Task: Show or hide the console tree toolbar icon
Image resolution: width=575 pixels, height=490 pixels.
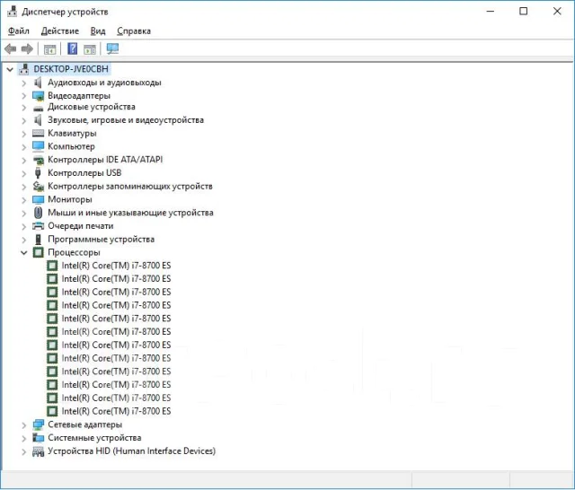Action: point(49,49)
